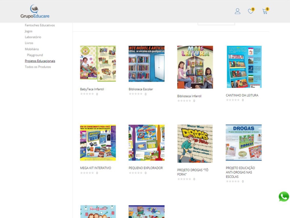Click star rating under BabyTeca Infantil
This screenshot has height=218, width=290.
tap(87, 94)
